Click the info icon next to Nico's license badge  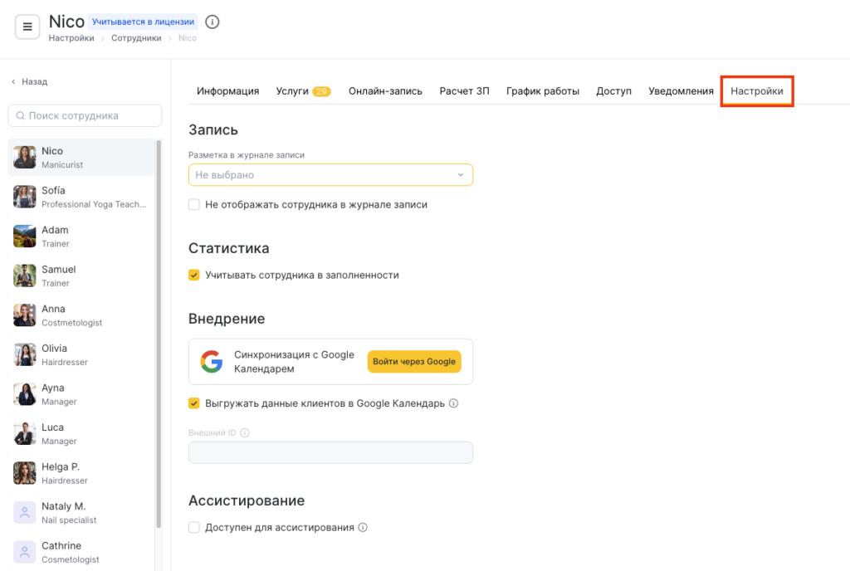pos(212,22)
